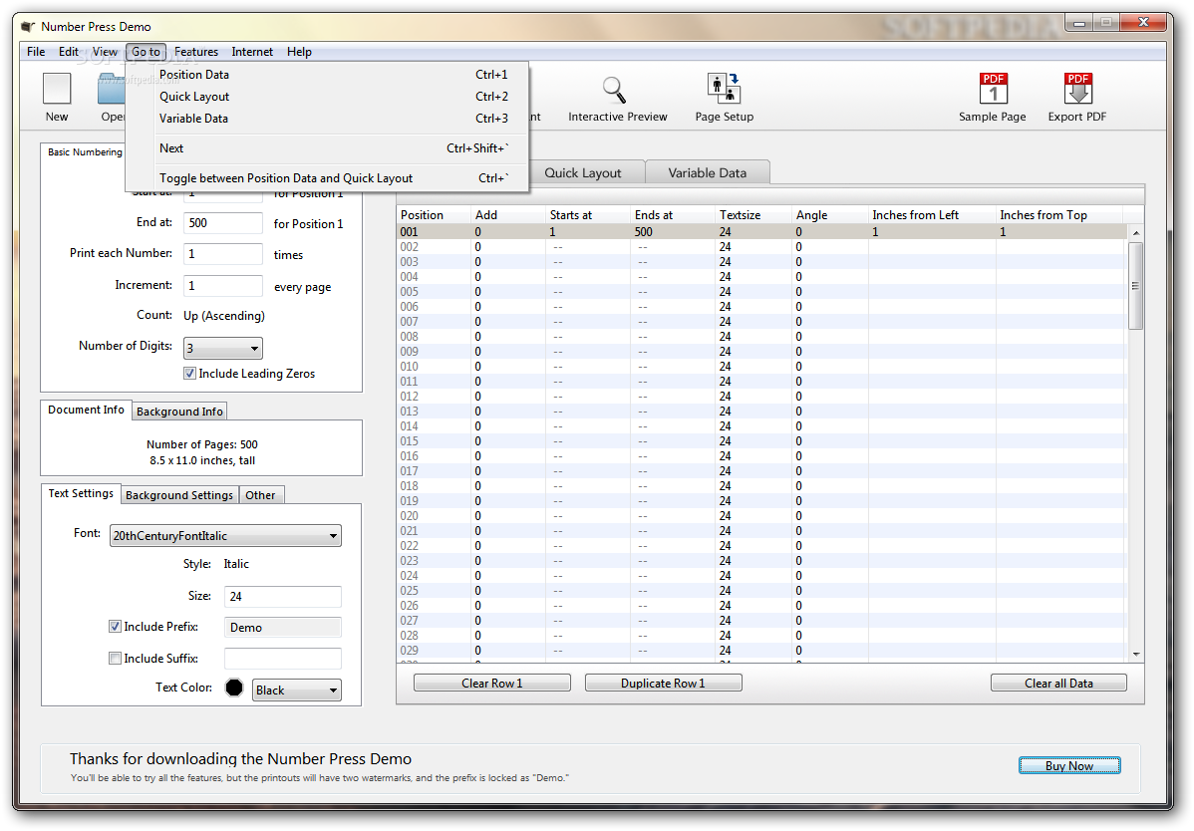This screenshot has height=831, width=1194.
Task: Open the Background Info tab
Action: coord(179,412)
